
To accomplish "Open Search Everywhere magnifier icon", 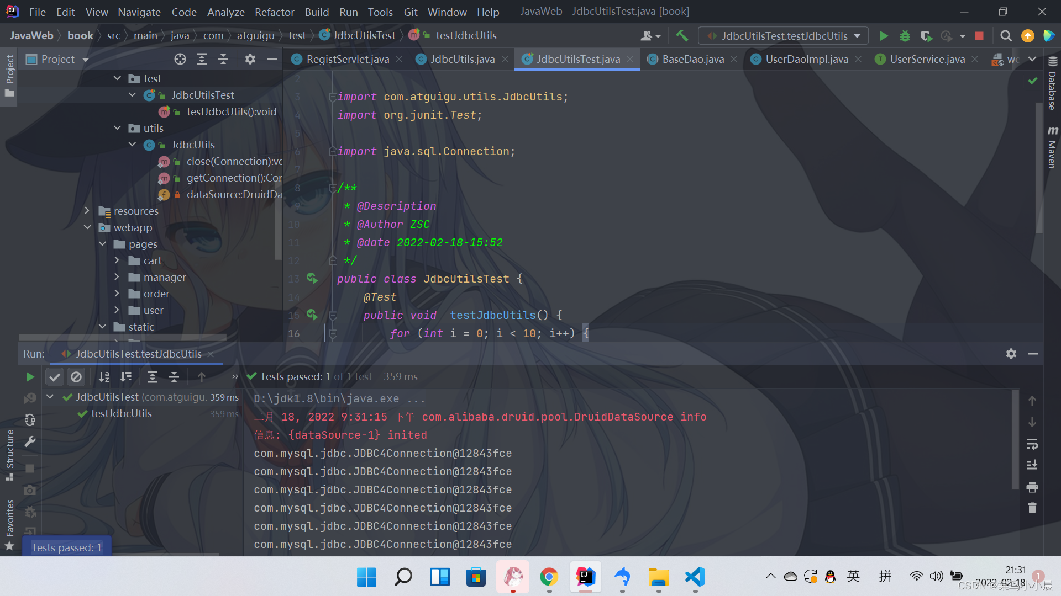I will (x=1006, y=36).
